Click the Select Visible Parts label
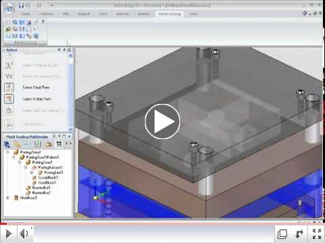The height and width of the screenshot is (243, 325). pos(37,99)
